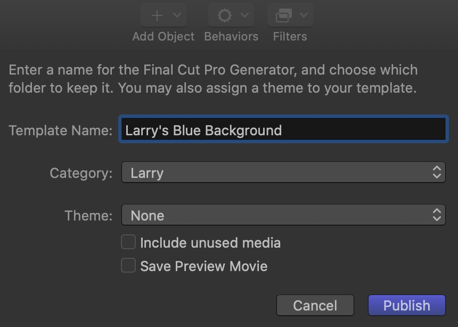Click the Cancel button
This screenshot has width=458, height=327.
tap(315, 305)
